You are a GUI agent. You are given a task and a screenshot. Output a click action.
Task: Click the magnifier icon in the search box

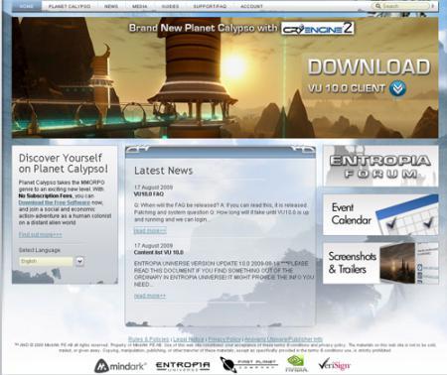coord(377,6)
